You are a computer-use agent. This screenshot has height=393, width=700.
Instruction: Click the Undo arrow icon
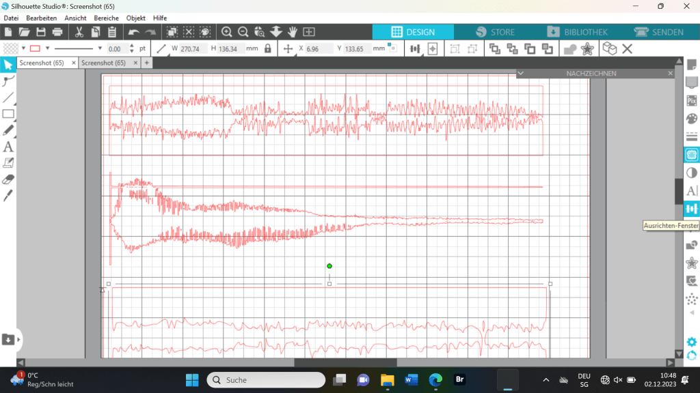tap(133, 32)
